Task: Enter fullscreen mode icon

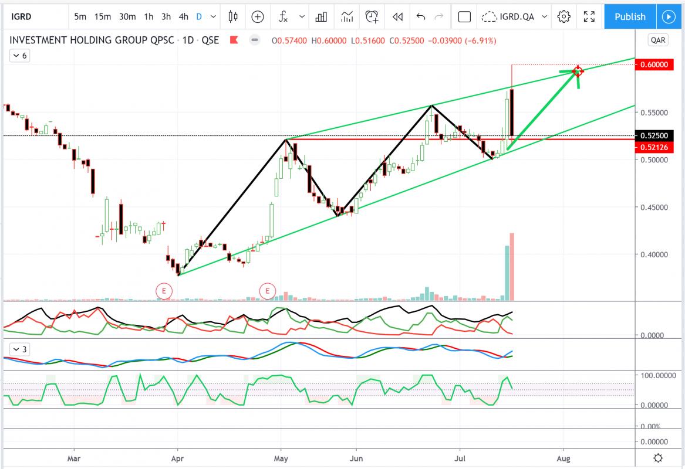Action: 589,16
